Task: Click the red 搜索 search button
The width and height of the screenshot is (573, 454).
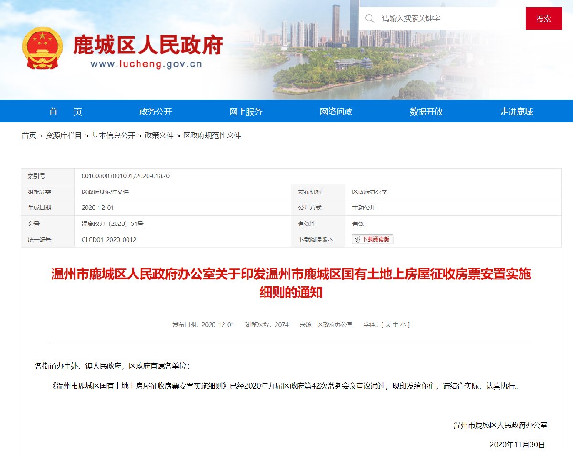Action: tap(543, 19)
